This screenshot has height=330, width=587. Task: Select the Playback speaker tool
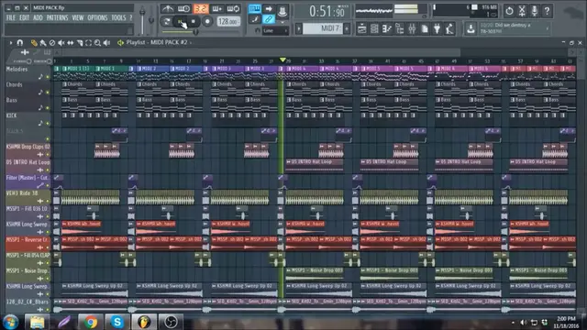click(x=106, y=43)
